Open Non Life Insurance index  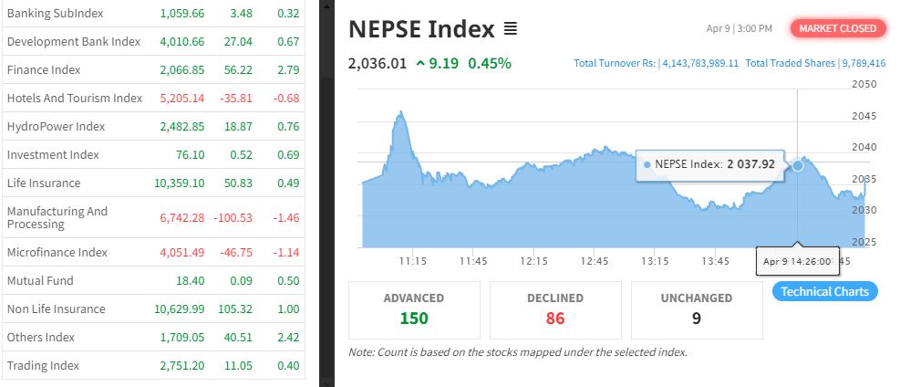click(56, 309)
